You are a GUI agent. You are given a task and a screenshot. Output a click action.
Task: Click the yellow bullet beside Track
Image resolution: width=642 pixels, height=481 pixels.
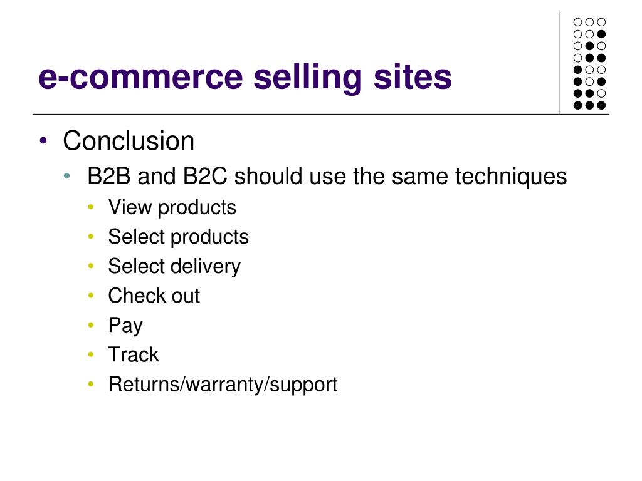pos(91,354)
